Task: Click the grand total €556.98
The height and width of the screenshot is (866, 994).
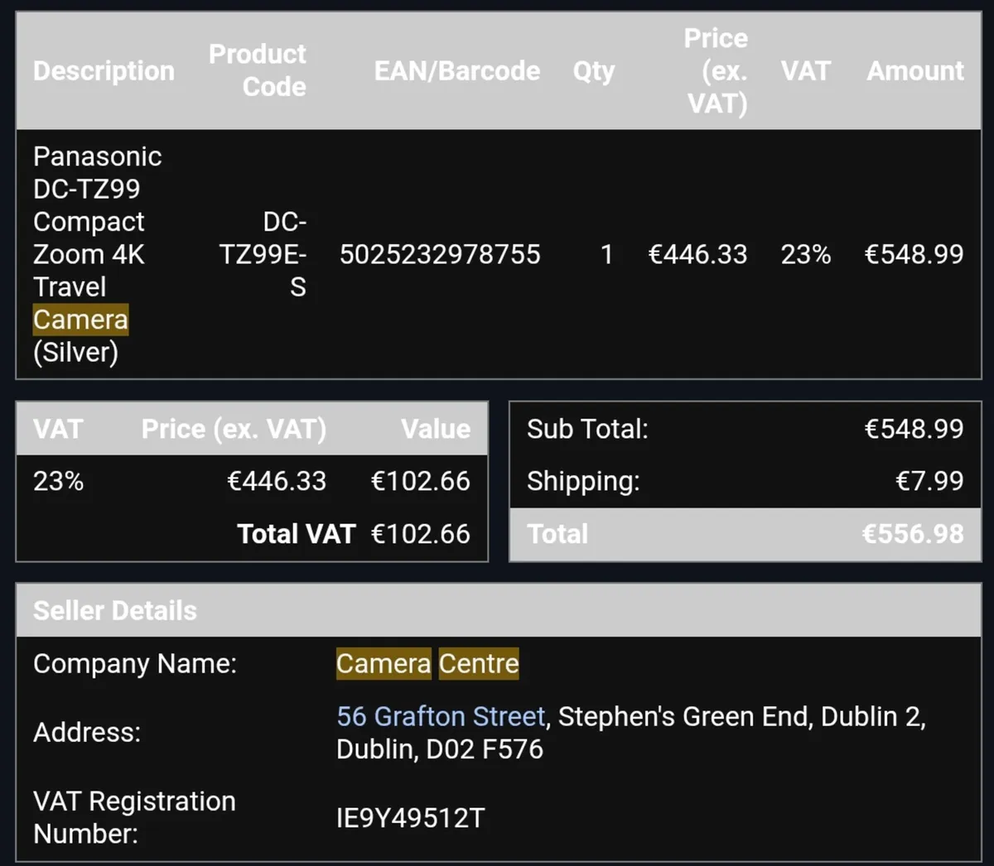Action: click(912, 534)
